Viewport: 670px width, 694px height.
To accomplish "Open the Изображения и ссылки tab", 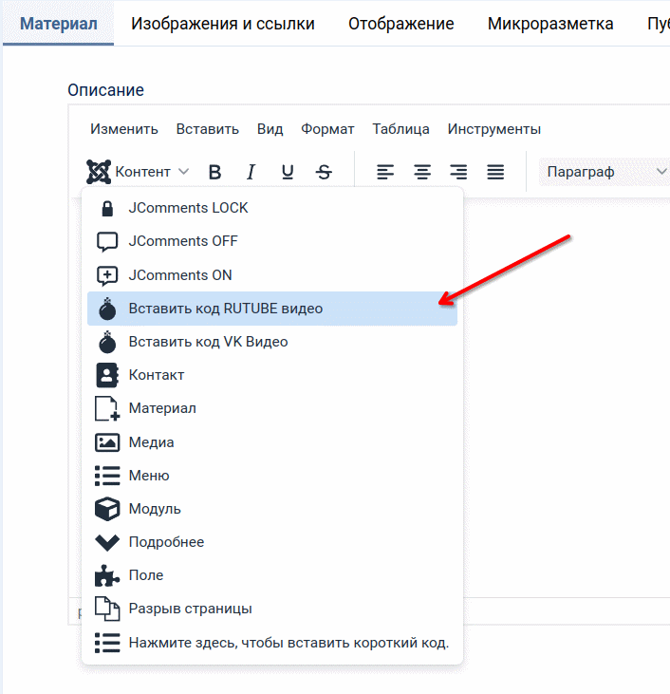I will coord(223,24).
